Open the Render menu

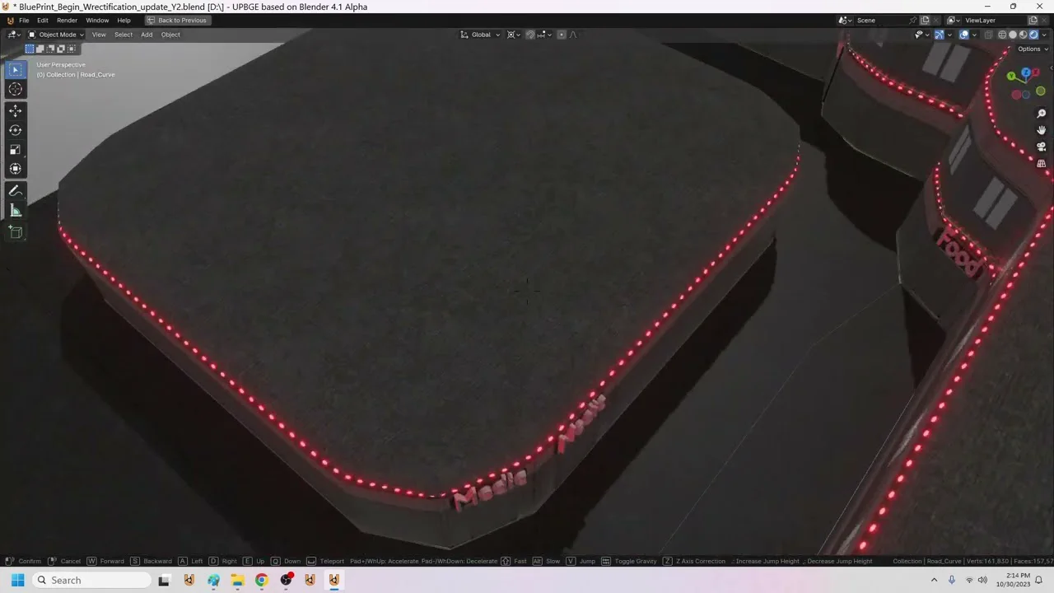click(67, 20)
